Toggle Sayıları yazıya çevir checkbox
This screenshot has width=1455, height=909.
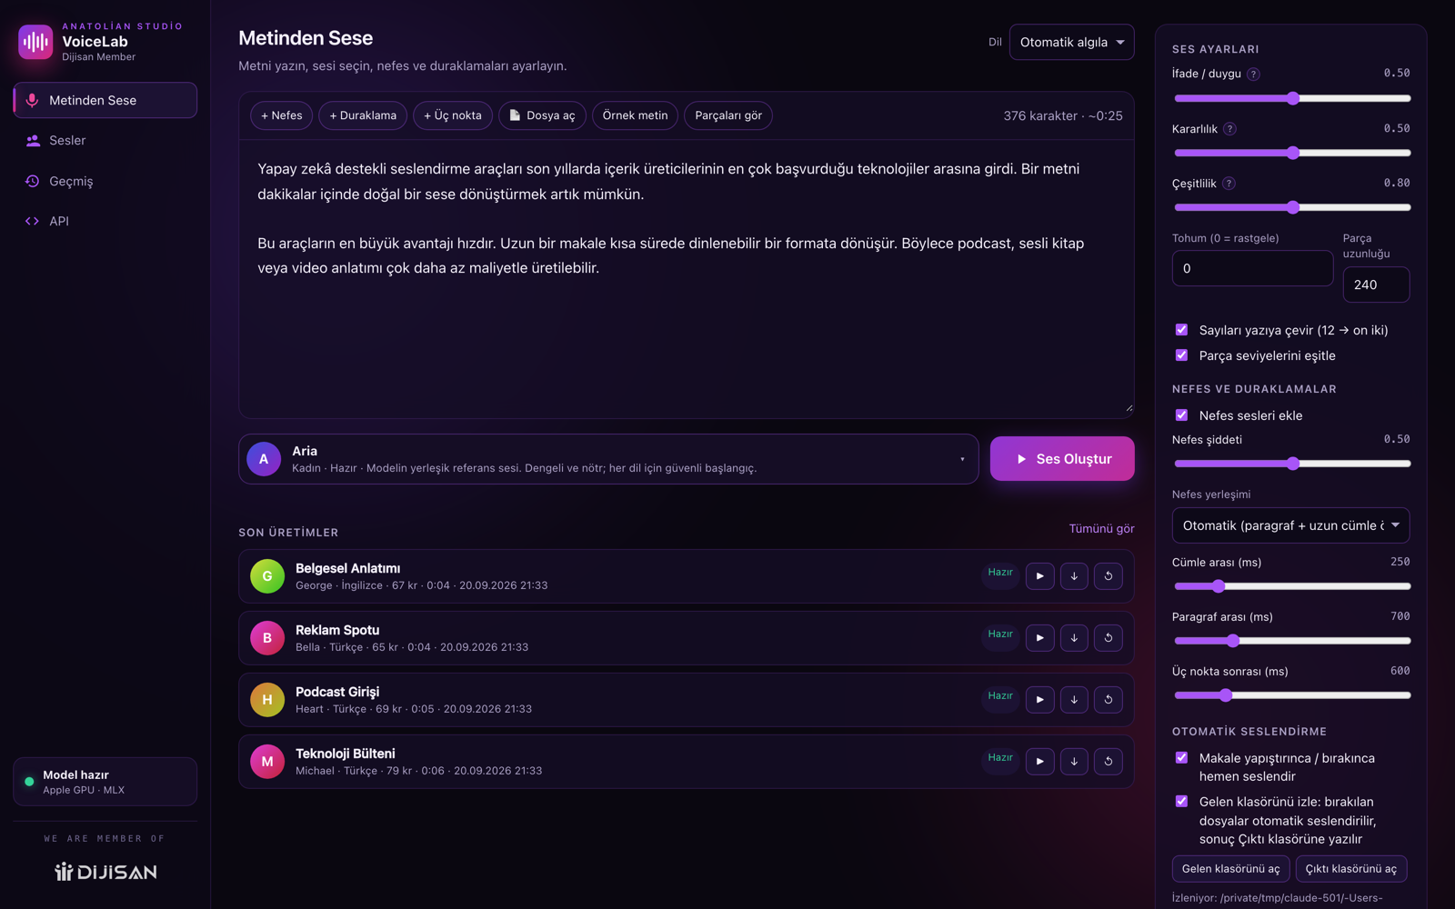[1181, 330]
